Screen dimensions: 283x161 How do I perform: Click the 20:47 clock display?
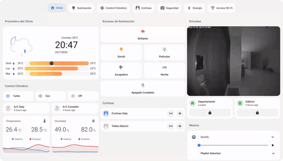click(66, 45)
